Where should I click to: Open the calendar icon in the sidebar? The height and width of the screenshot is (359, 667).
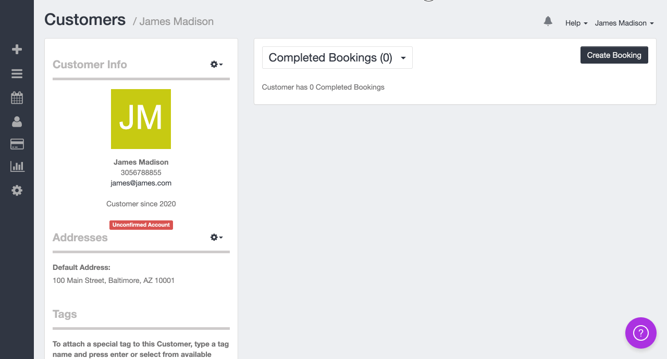(x=17, y=97)
